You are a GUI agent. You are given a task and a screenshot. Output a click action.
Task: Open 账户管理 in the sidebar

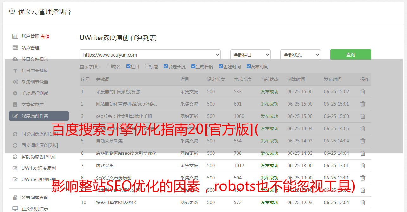[30, 36]
